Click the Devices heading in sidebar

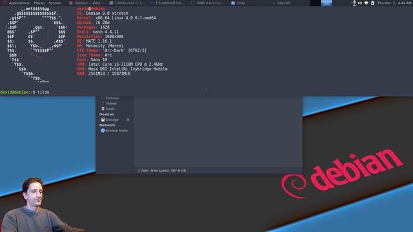106,115
